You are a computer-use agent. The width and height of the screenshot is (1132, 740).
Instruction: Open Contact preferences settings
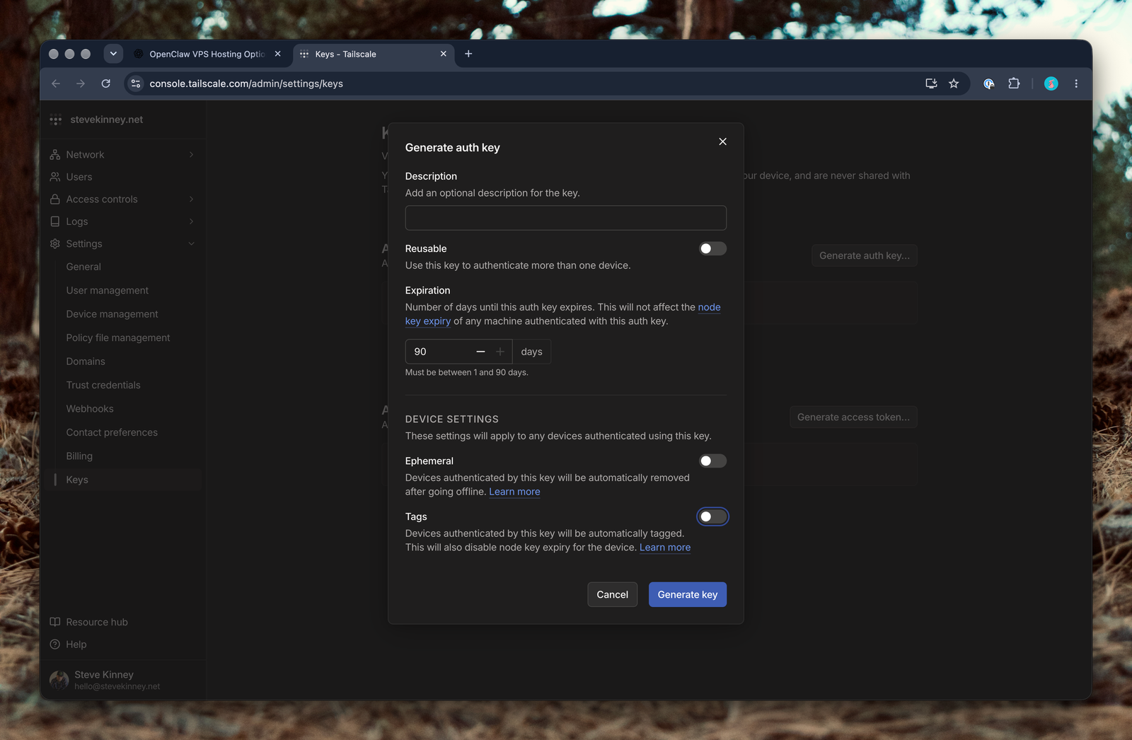[112, 432]
